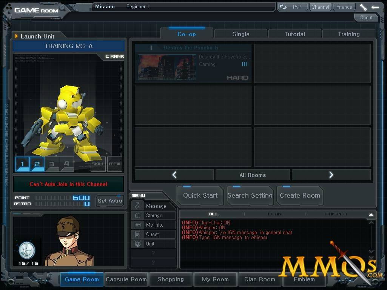The image size is (387, 290).
Task: Click the pilot portrait image
Action: 69,241
